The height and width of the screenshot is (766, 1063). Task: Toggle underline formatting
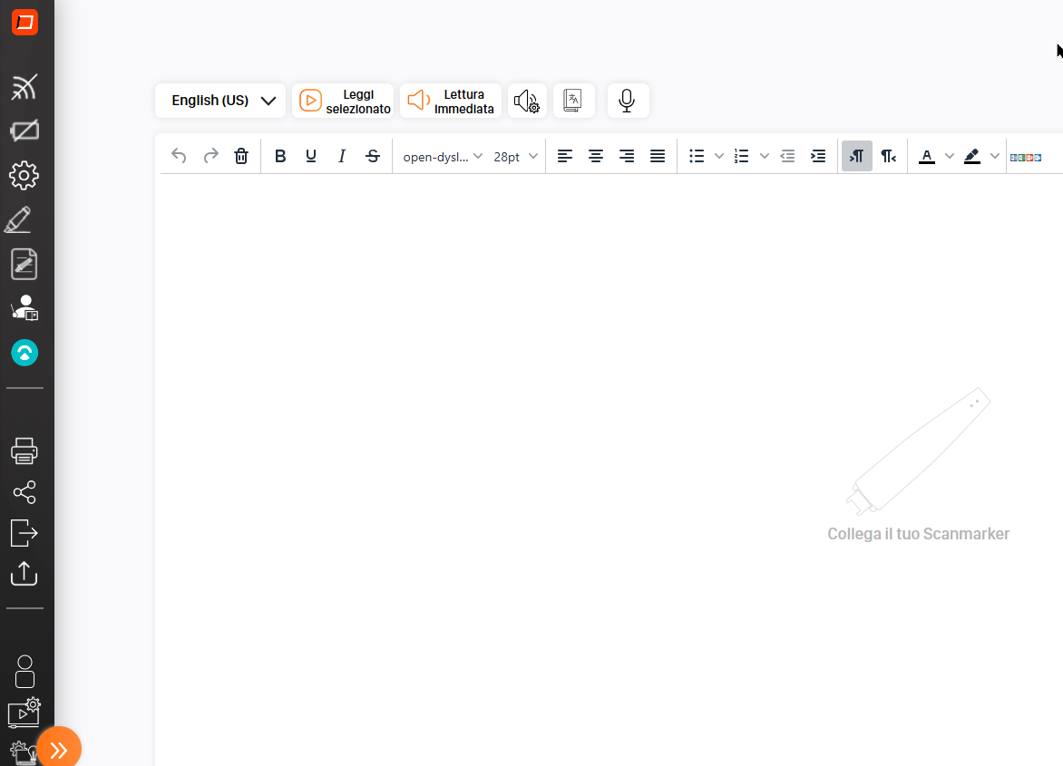tap(311, 156)
